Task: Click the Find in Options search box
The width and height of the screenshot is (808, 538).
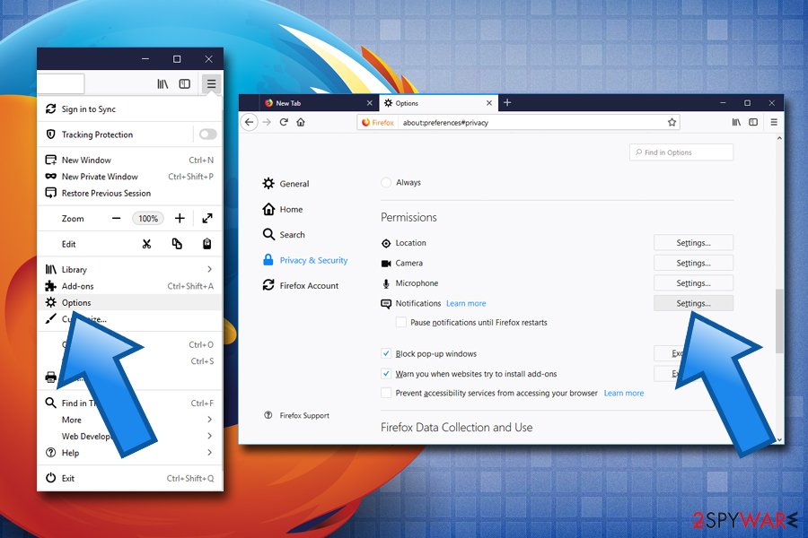Action: (681, 152)
